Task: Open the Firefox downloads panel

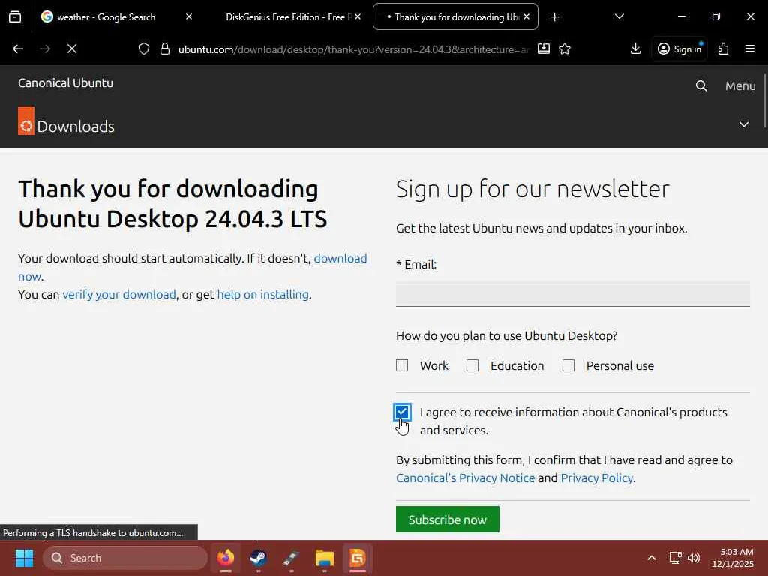Action: click(x=635, y=49)
